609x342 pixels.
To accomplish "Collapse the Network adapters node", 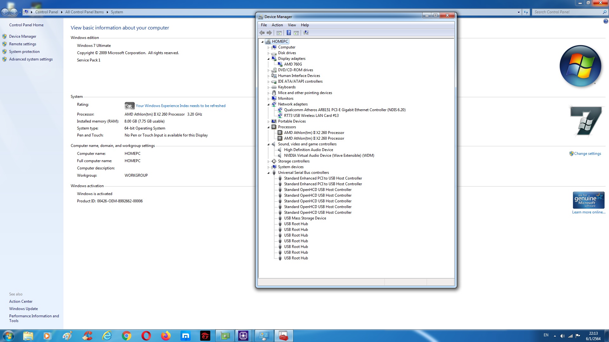I will (268, 104).
